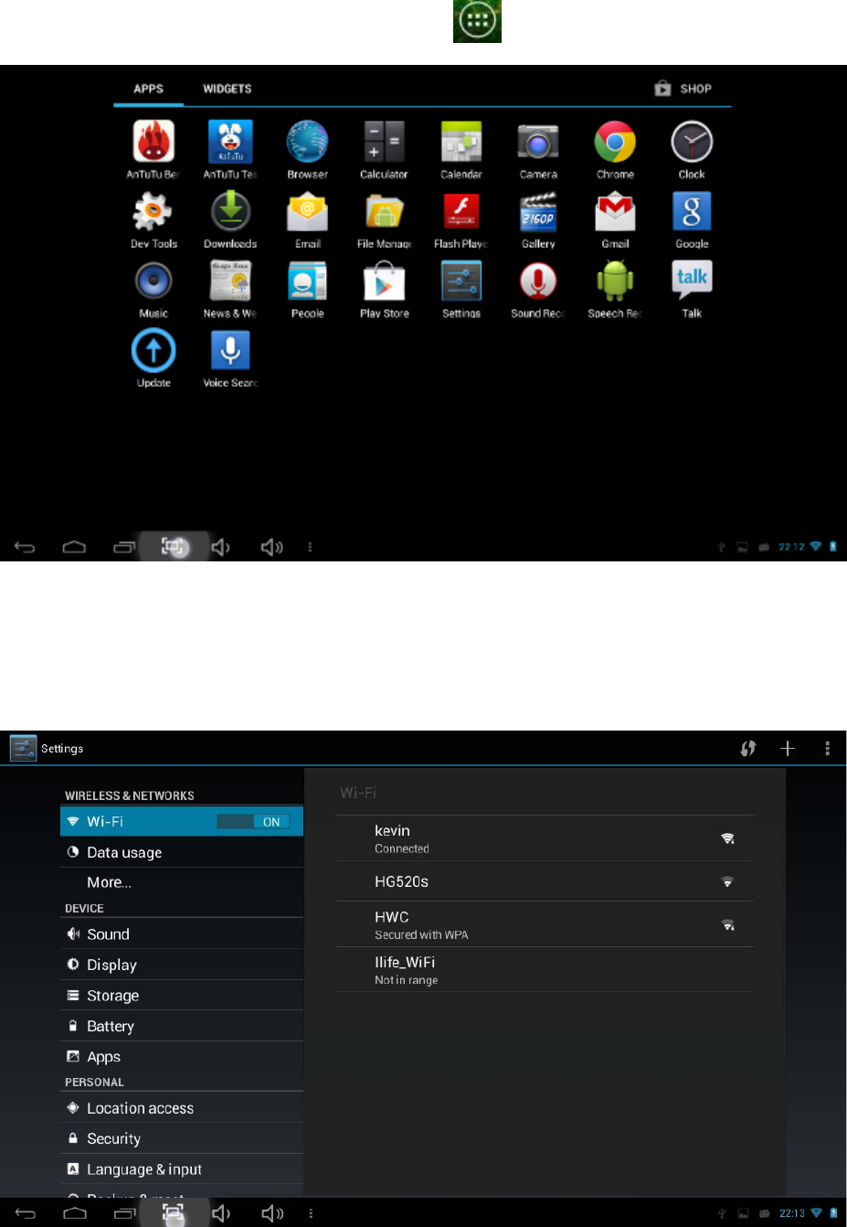Select the connected kevin Wi-Fi network

[x=545, y=838]
